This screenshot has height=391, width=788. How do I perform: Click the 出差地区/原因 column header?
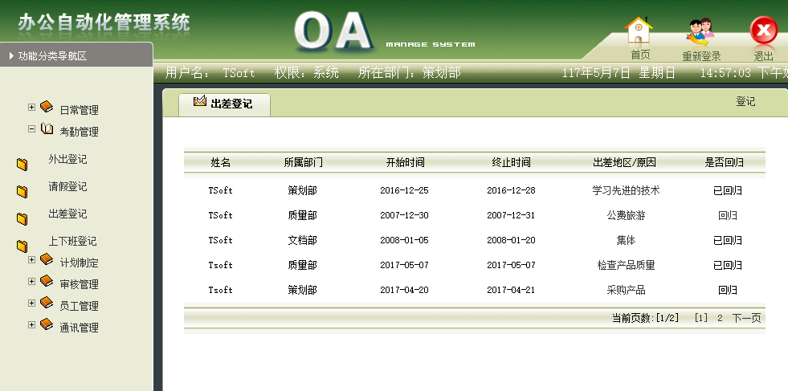click(x=624, y=162)
